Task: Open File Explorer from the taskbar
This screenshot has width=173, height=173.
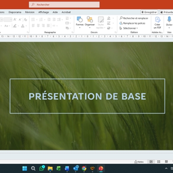Action: coord(50,168)
